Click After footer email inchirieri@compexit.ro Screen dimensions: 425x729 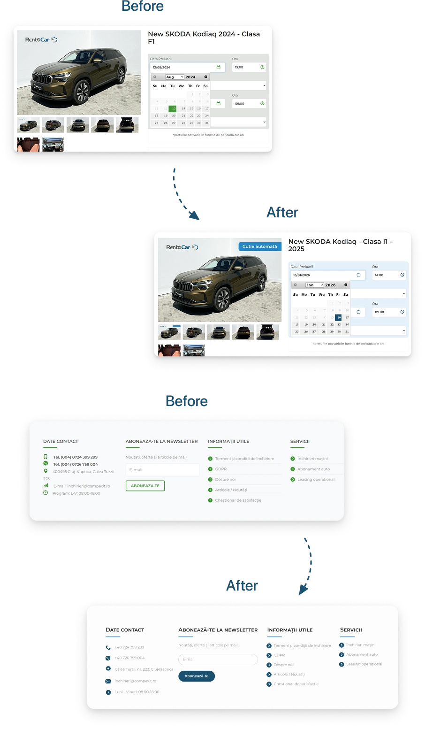pyautogui.click(x=136, y=681)
